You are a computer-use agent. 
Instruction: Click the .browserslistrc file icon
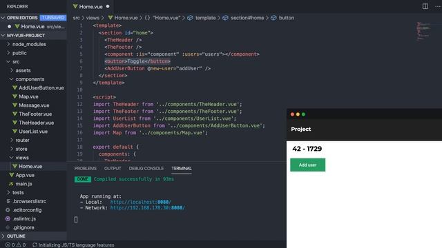8,201
